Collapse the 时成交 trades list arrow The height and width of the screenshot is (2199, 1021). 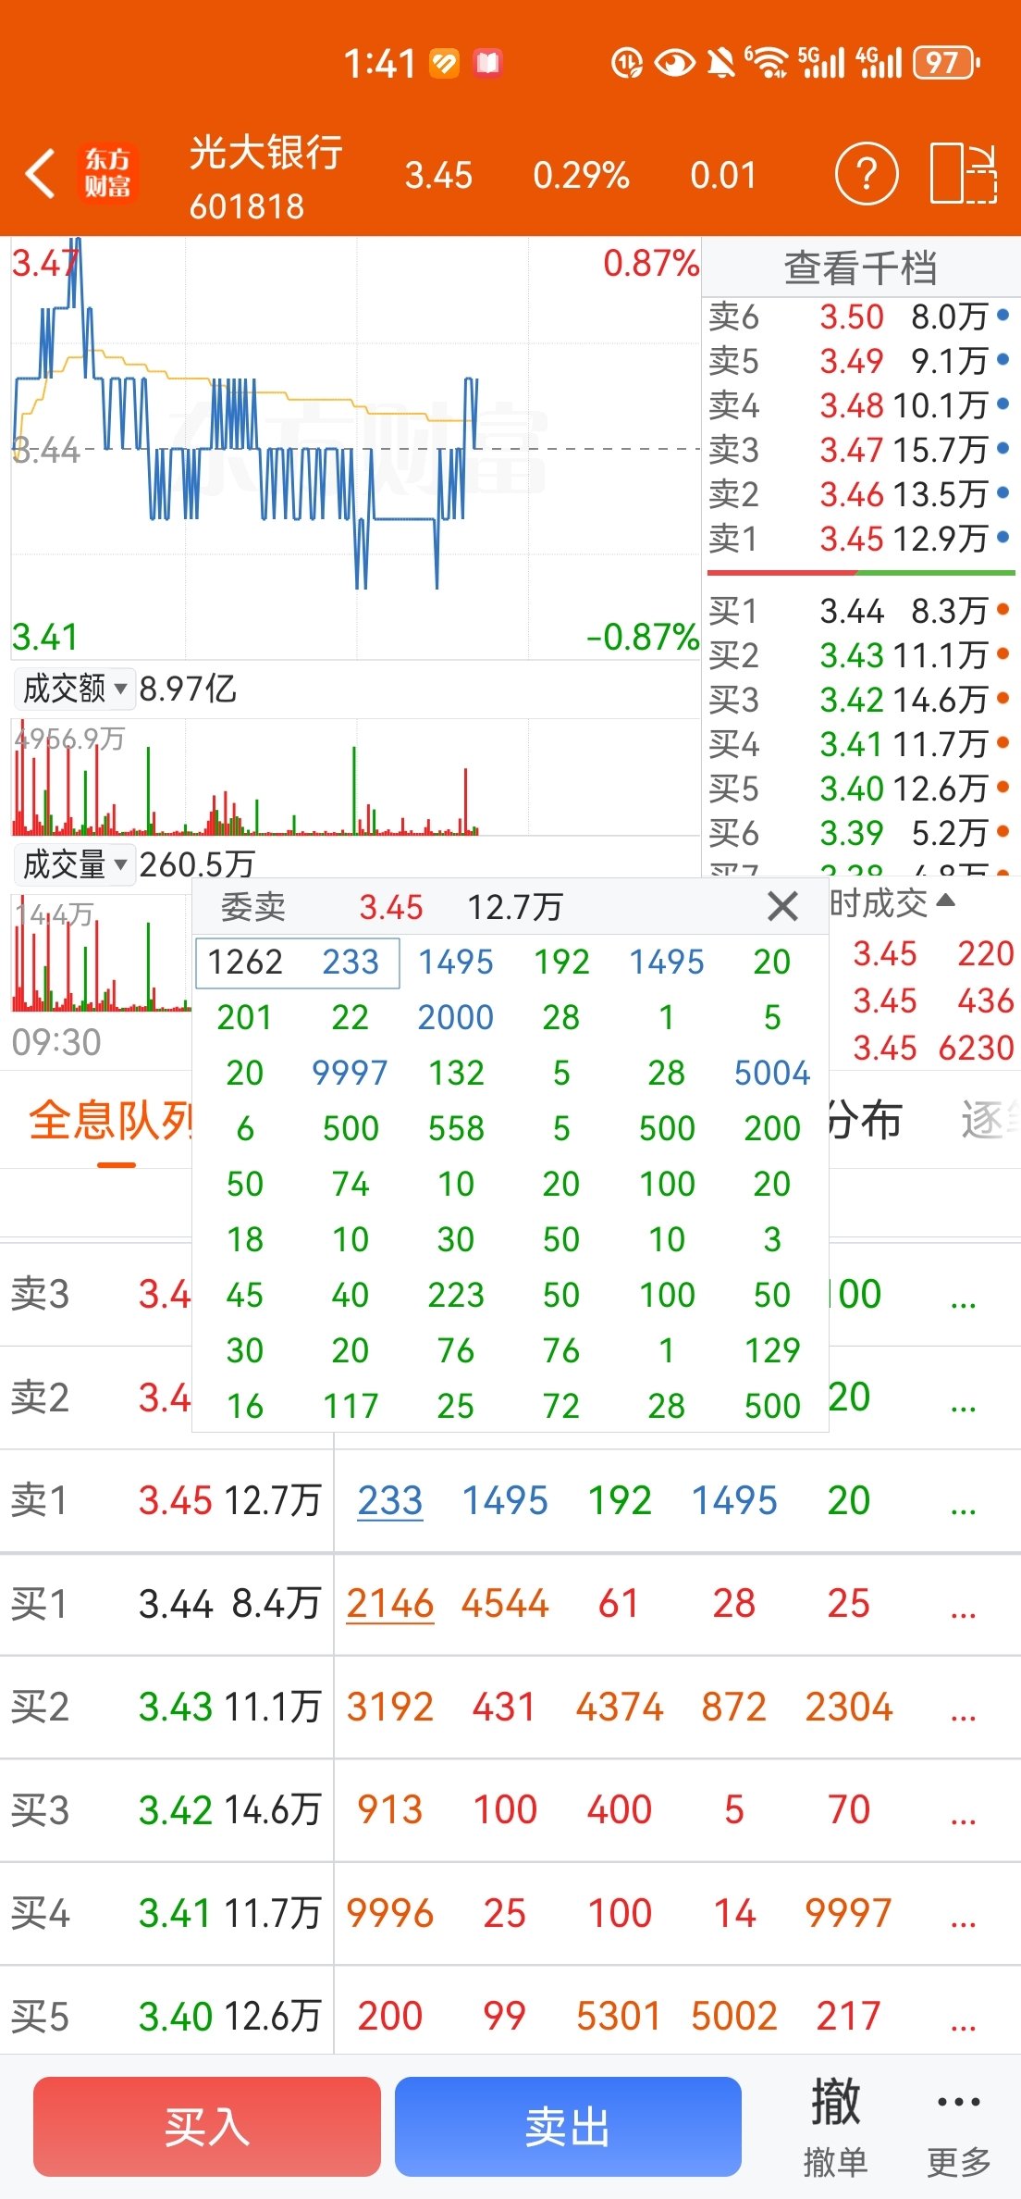click(x=945, y=900)
